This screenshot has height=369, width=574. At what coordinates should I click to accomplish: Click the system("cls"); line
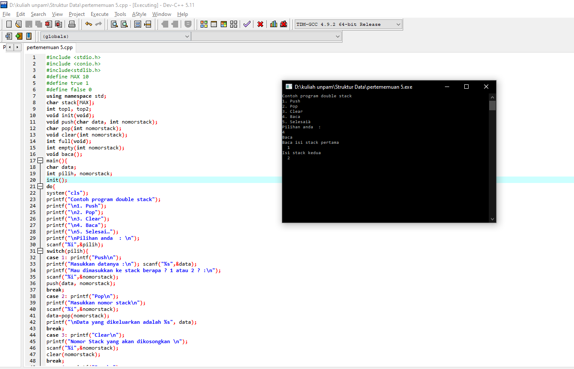68,193
